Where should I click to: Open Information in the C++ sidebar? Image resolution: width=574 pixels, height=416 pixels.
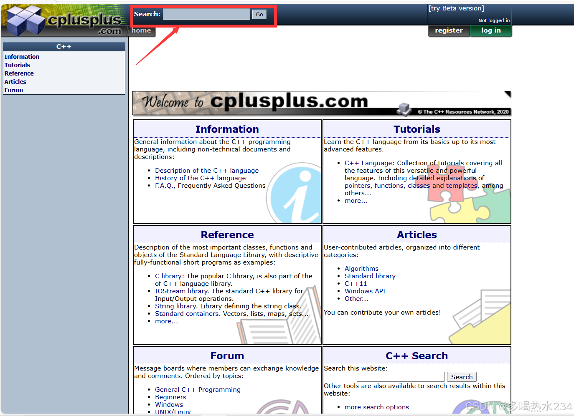point(22,57)
